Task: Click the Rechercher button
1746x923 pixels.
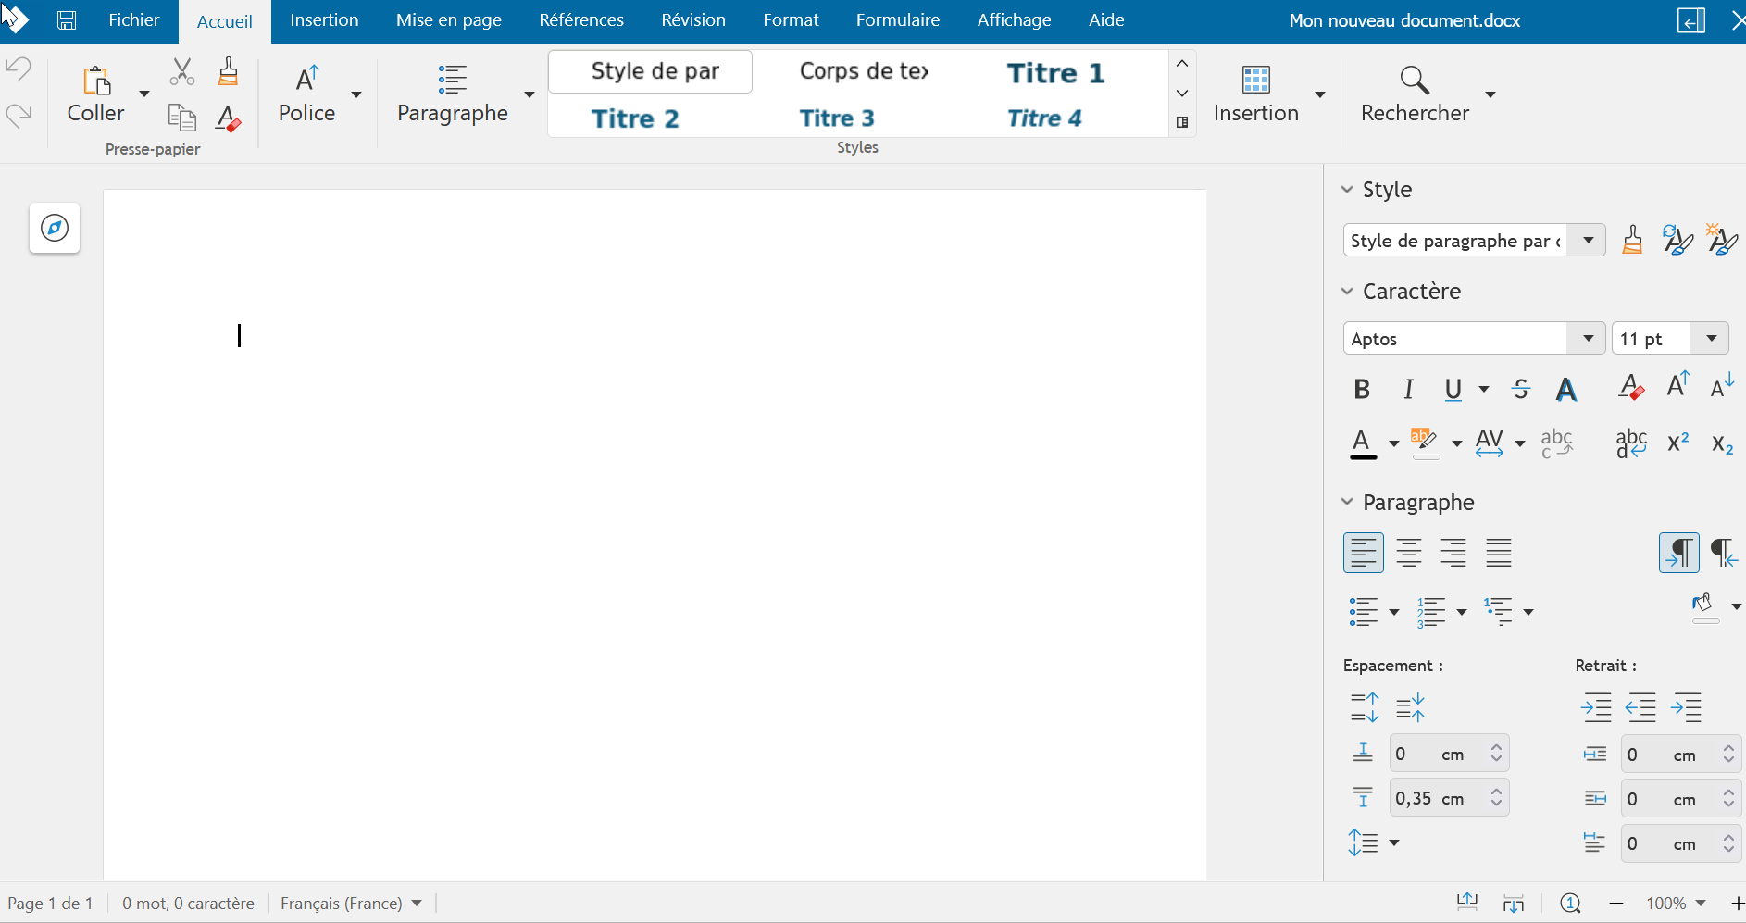Action: pyautogui.click(x=1415, y=94)
